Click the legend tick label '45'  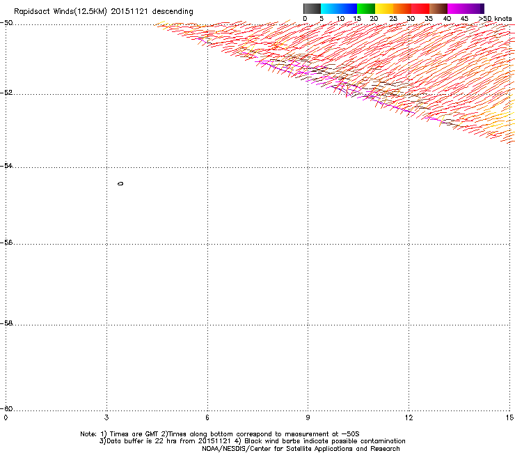[464, 19]
